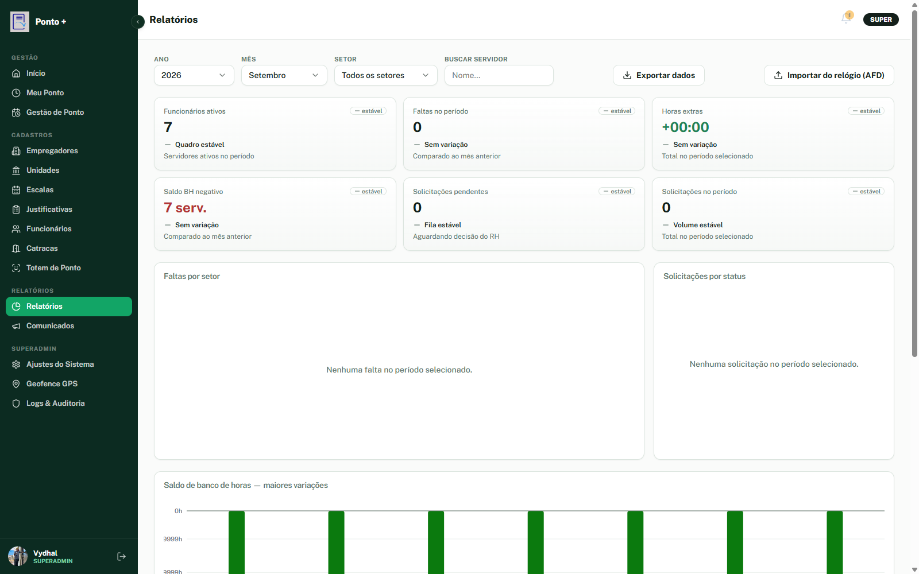The height and width of the screenshot is (574, 919).
Task: Click the Escalas calendar icon
Action: (x=16, y=190)
